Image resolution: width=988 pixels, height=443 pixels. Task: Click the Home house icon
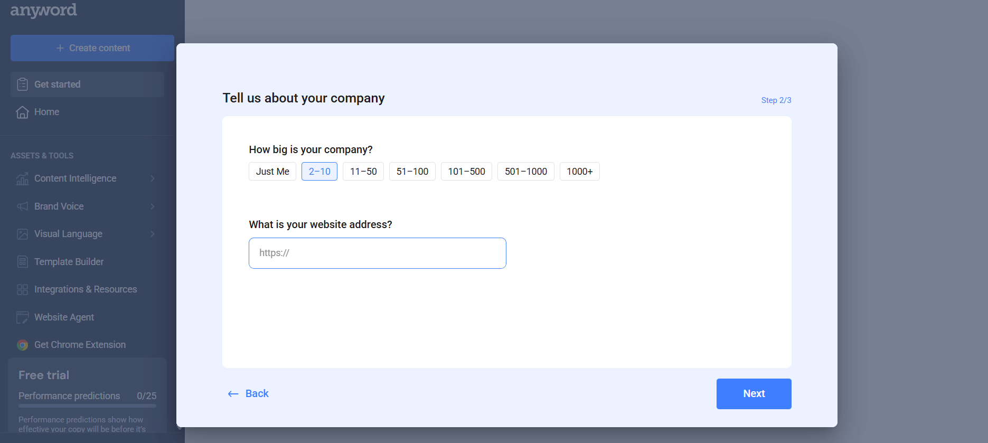[22, 112]
